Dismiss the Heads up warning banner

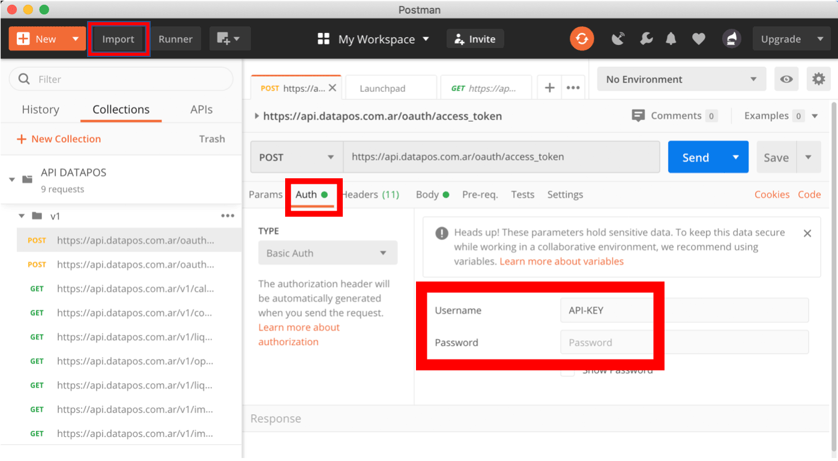click(807, 234)
